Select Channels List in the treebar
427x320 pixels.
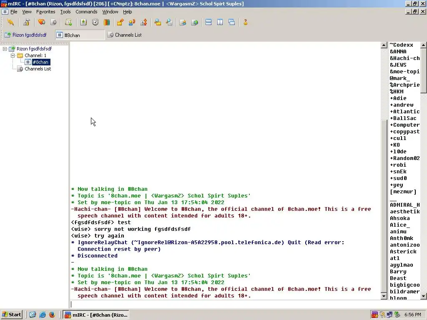pyautogui.click(x=38, y=69)
